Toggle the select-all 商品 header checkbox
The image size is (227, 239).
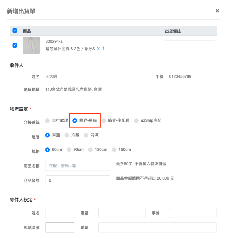tap(15, 31)
